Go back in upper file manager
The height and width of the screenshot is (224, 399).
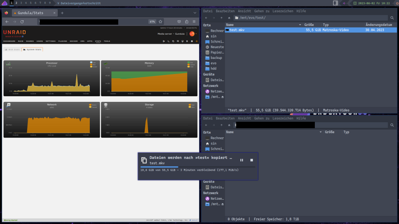[x=206, y=18]
